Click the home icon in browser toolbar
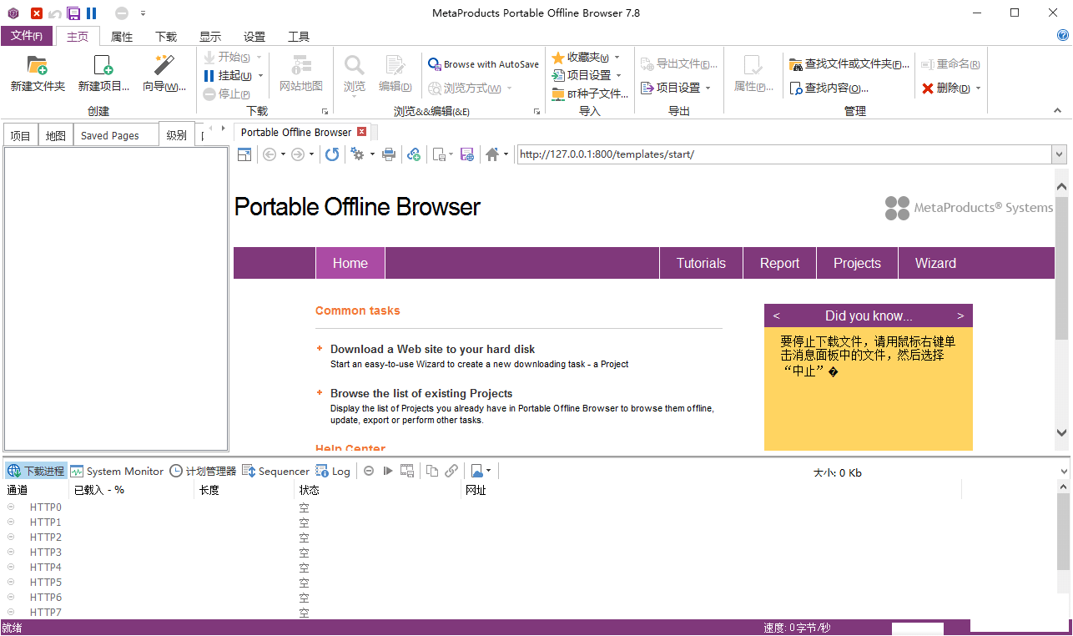Image resolution: width=1073 pixels, height=636 pixels. [x=492, y=154]
